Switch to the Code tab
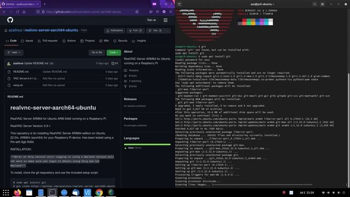This screenshot has height=197, width=350. (x=11, y=41)
